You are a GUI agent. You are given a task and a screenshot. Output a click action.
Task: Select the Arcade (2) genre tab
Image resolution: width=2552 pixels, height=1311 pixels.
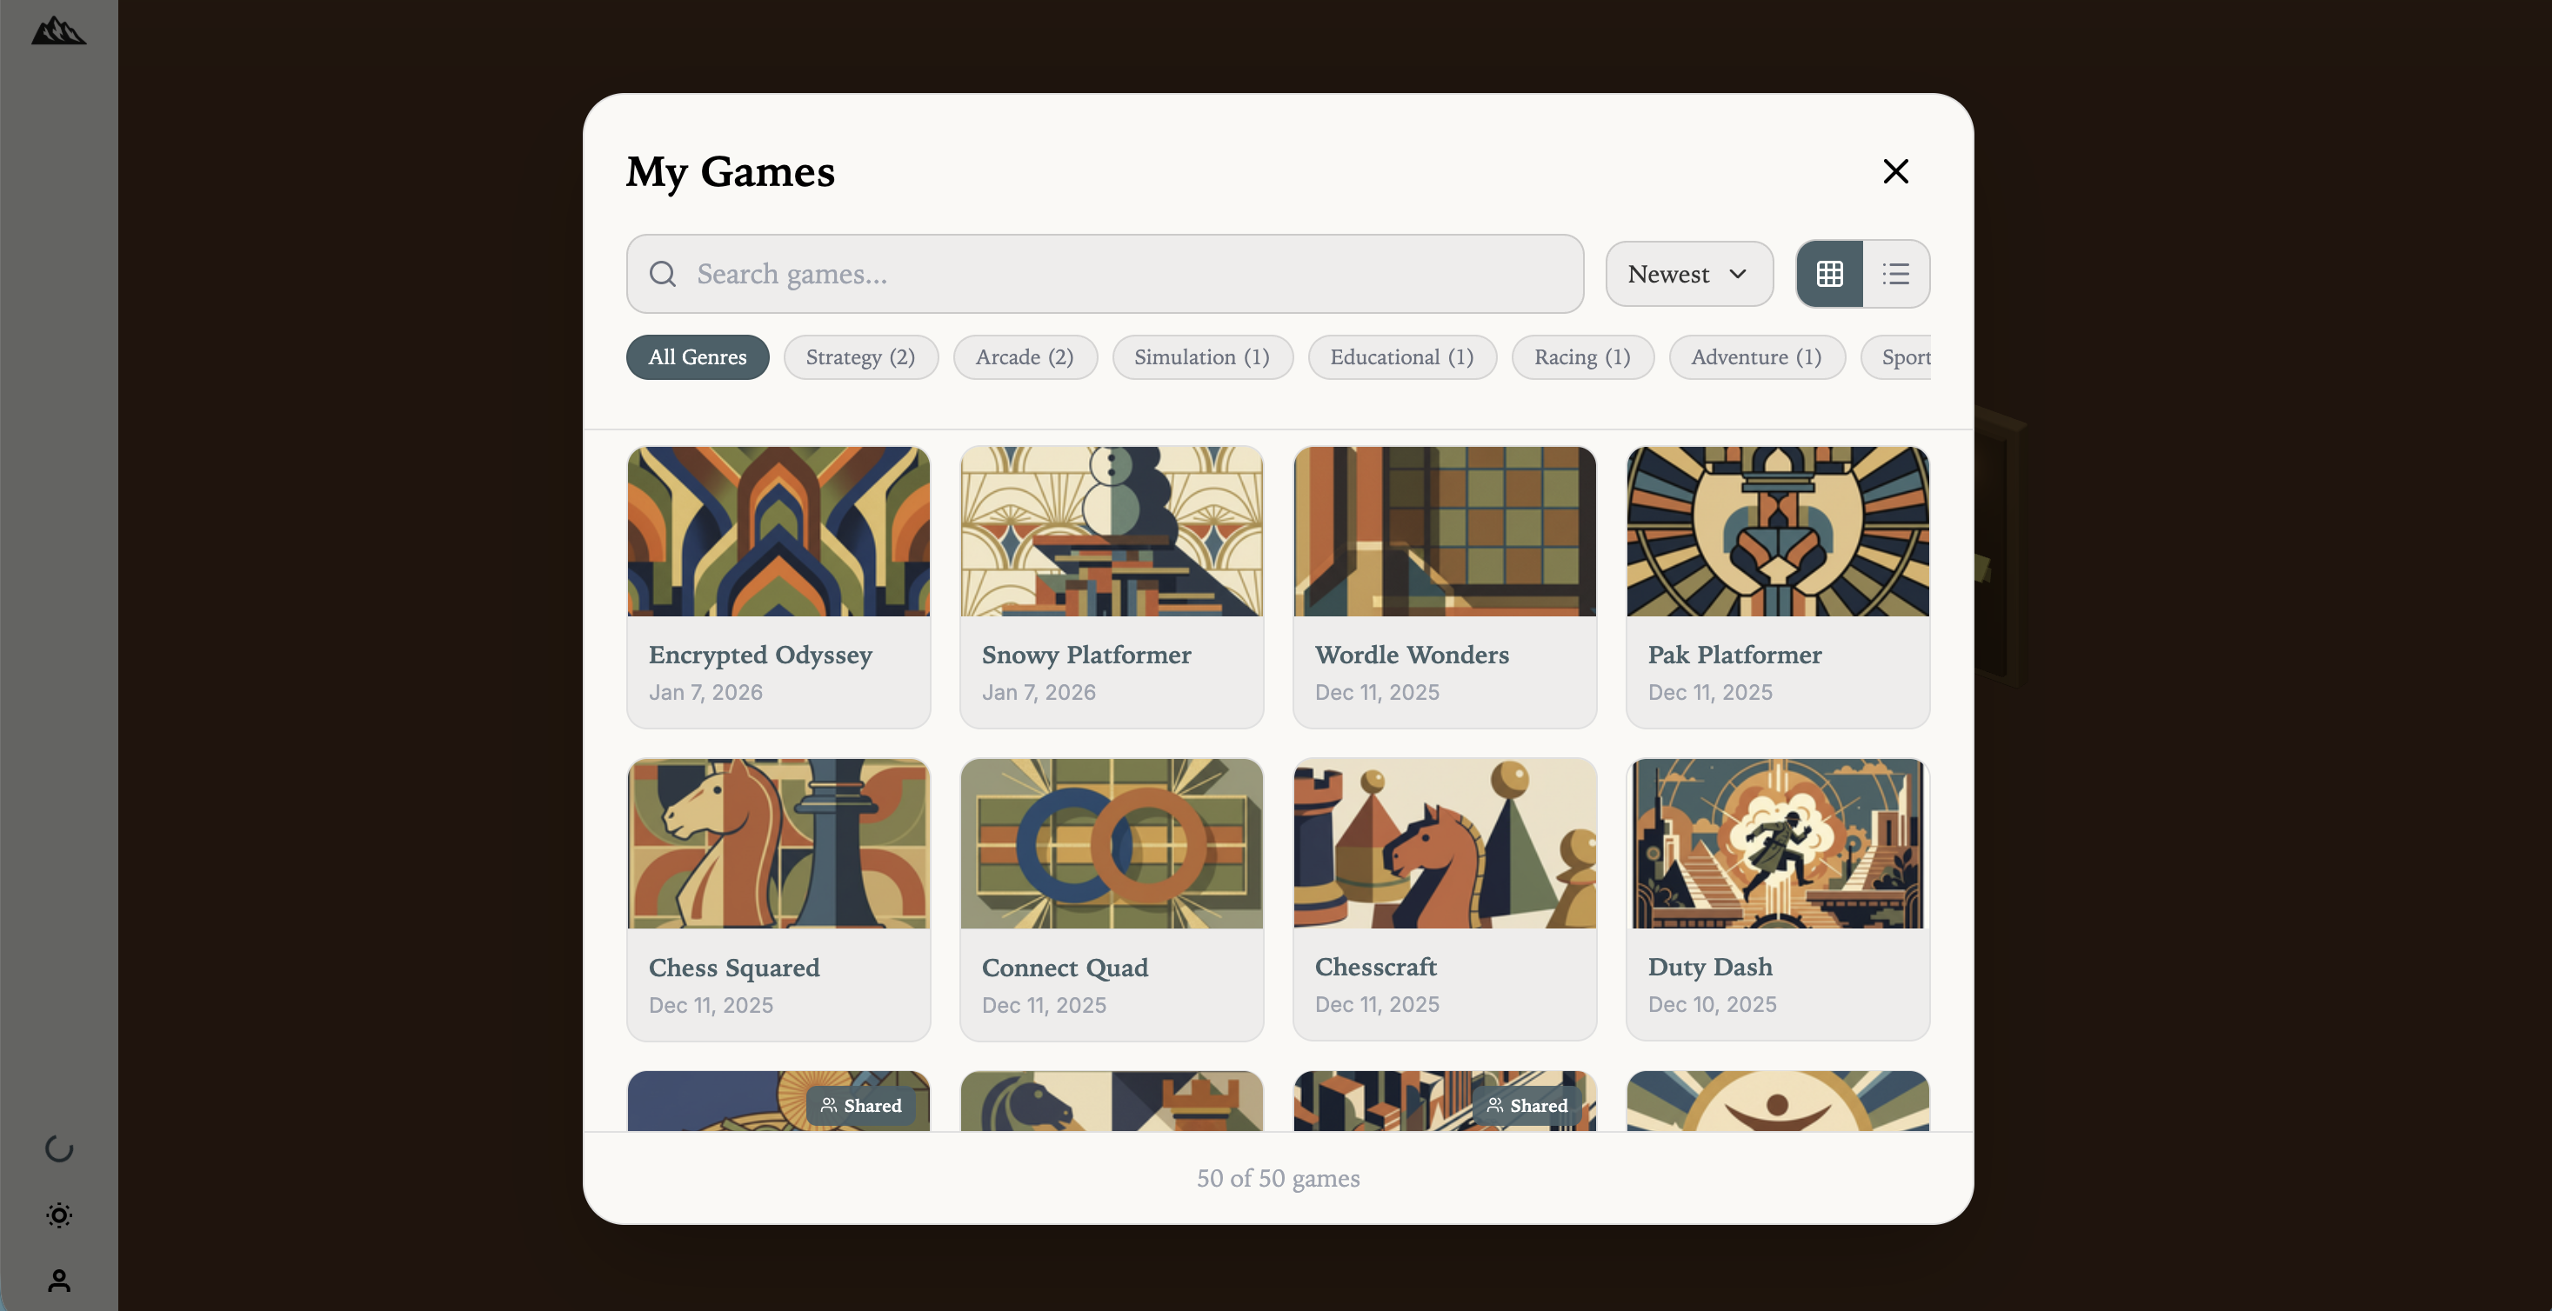tap(1025, 356)
